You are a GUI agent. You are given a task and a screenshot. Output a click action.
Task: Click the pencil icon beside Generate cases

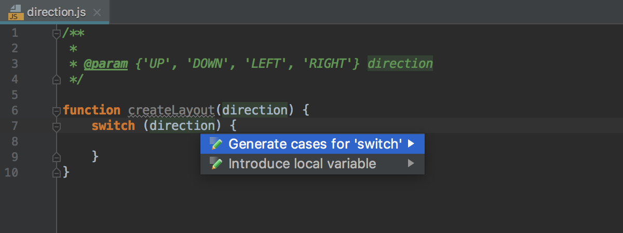(216, 143)
